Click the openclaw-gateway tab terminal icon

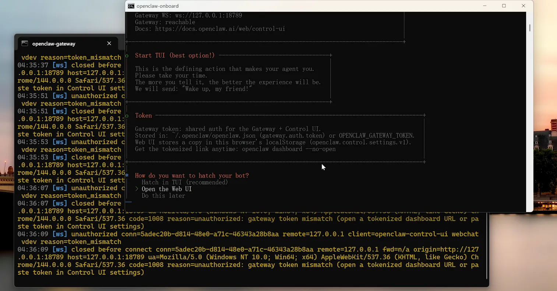click(25, 43)
